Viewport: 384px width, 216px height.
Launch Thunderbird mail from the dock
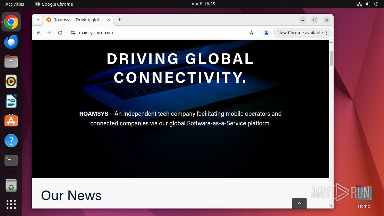click(x=11, y=42)
